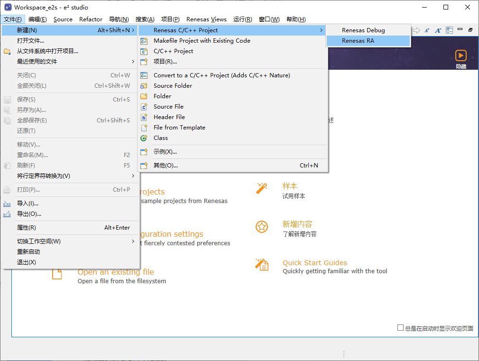Screen dimensions: 479x361
Task: Click the Makefile Project icon
Action: [144, 41]
